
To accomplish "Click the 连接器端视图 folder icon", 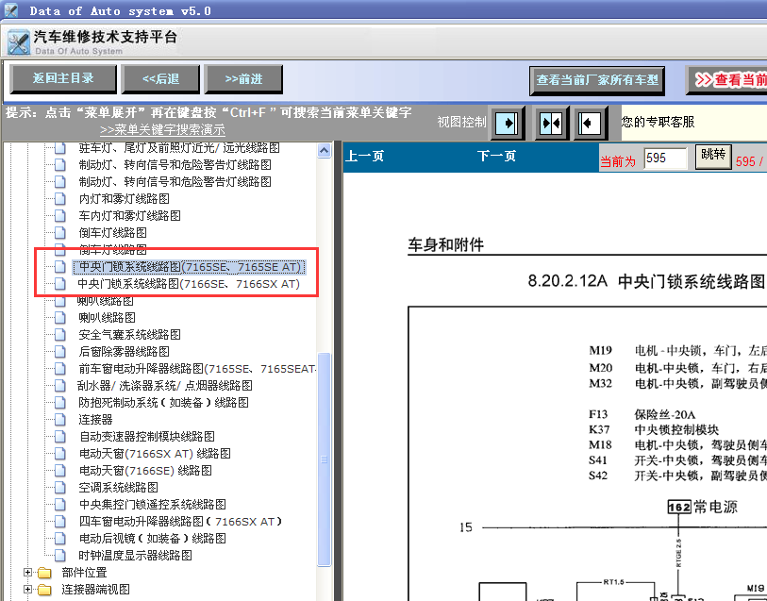I will point(44,590).
